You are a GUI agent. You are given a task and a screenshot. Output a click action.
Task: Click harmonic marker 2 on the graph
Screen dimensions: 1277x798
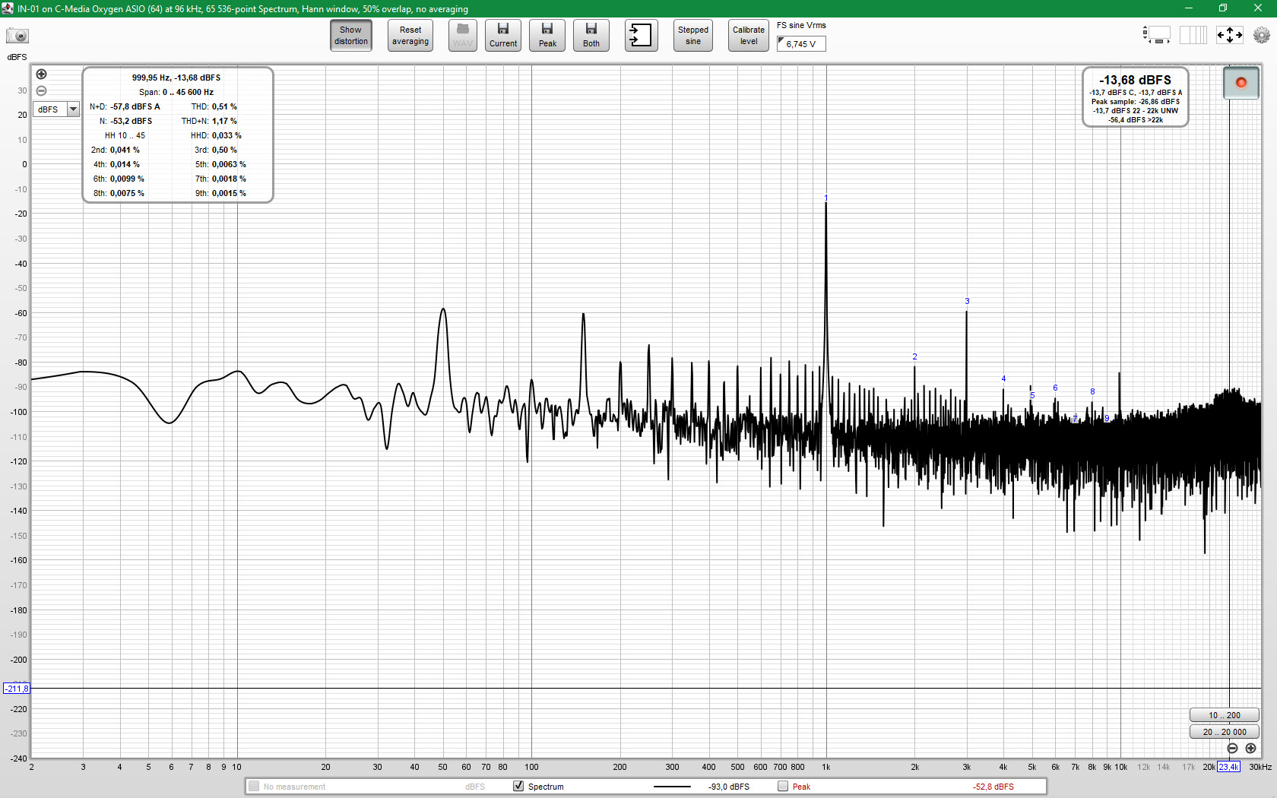point(914,356)
